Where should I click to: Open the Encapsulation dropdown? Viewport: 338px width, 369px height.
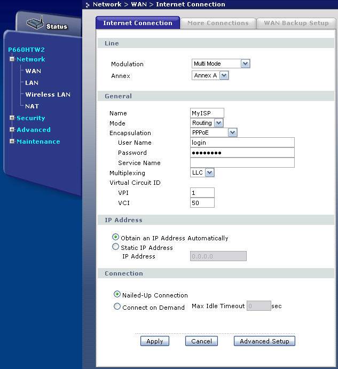coord(232,133)
